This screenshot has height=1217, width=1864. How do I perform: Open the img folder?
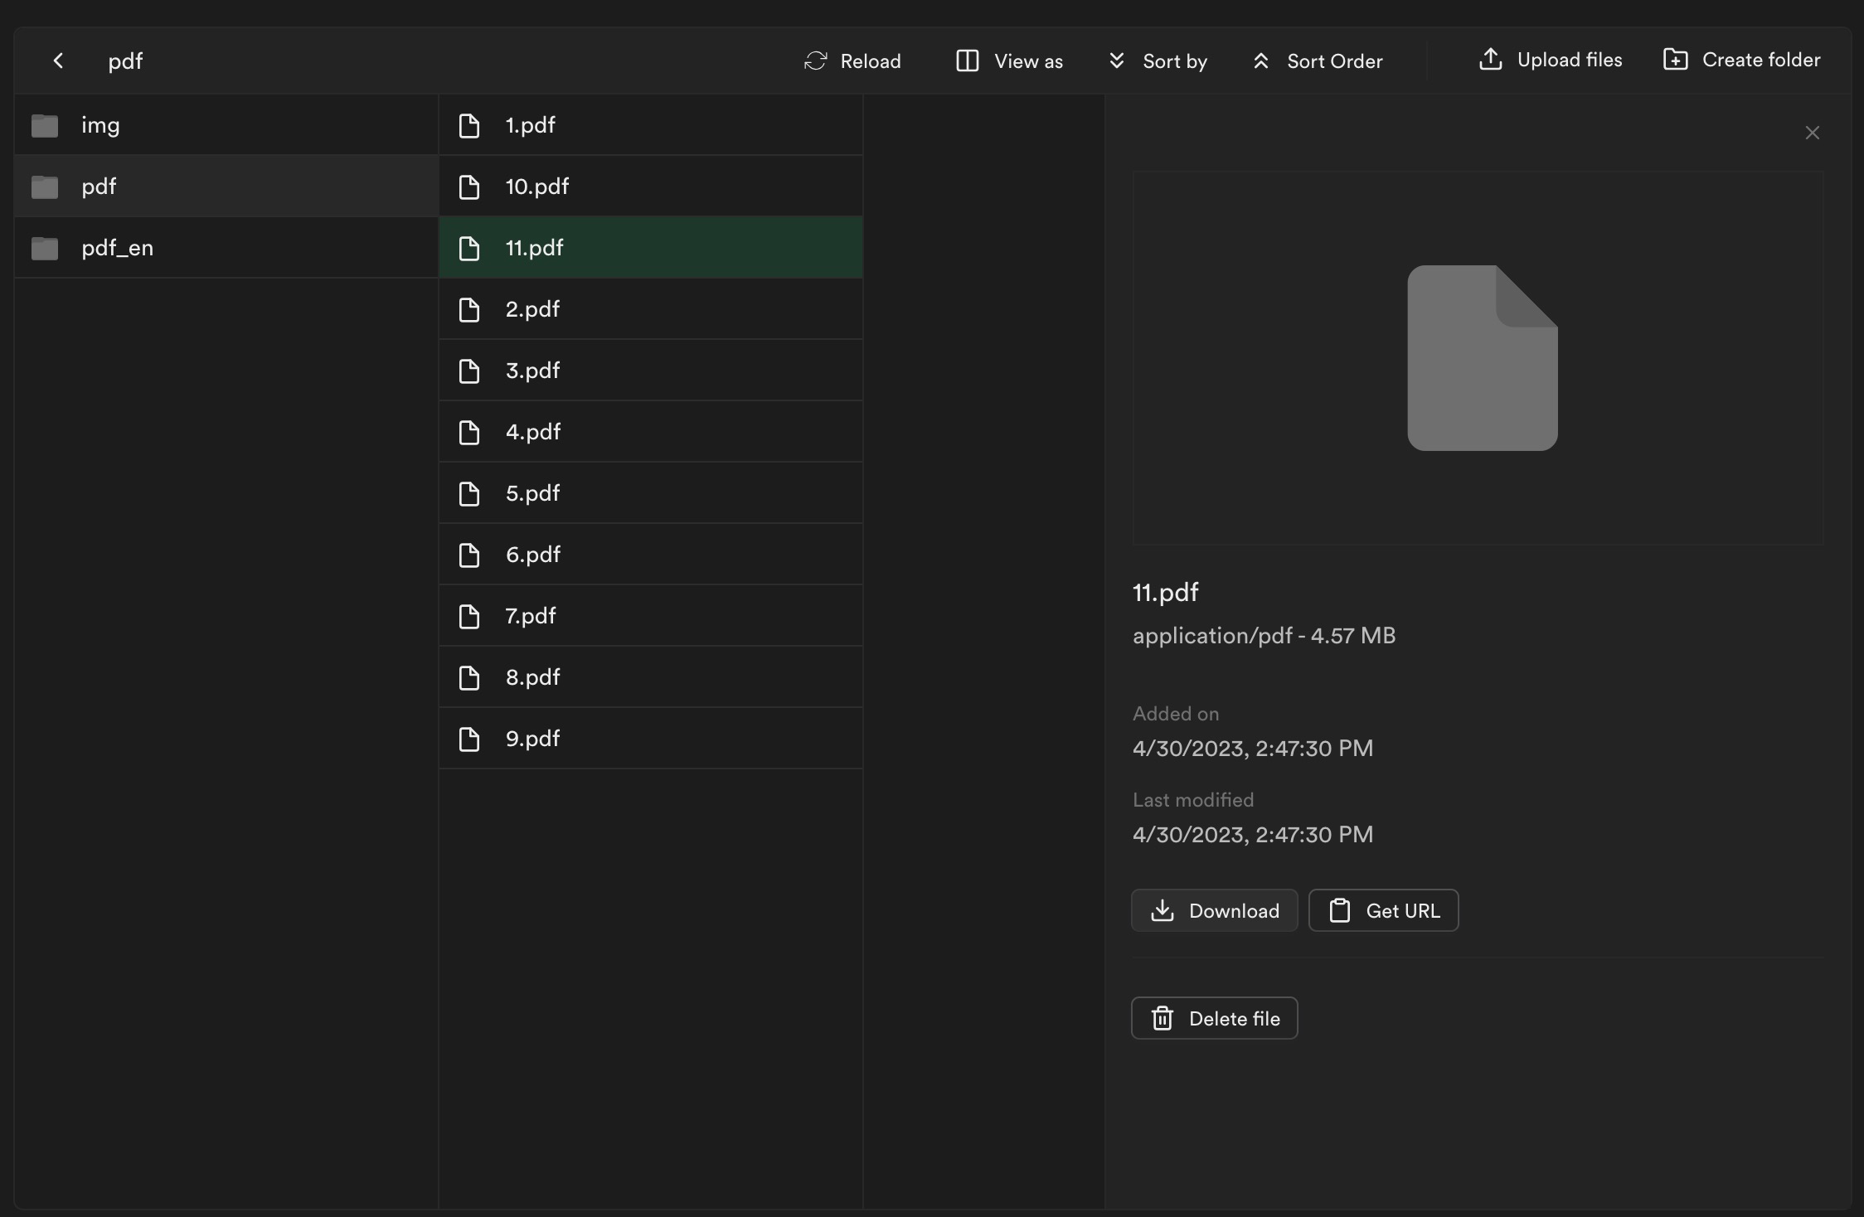(100, 125)
